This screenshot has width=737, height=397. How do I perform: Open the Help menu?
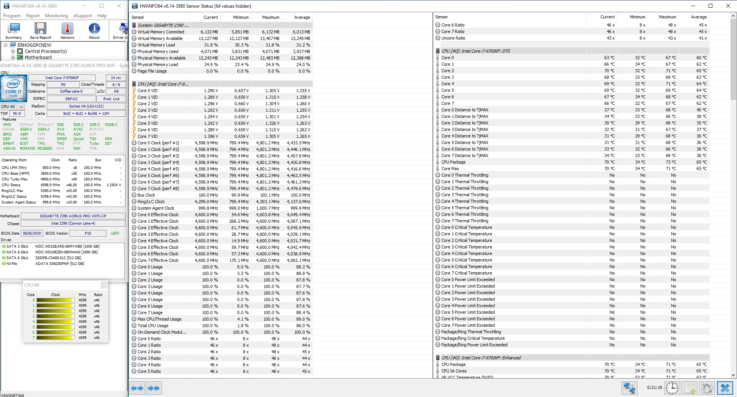pyautogui.click(x=102, y=16)
